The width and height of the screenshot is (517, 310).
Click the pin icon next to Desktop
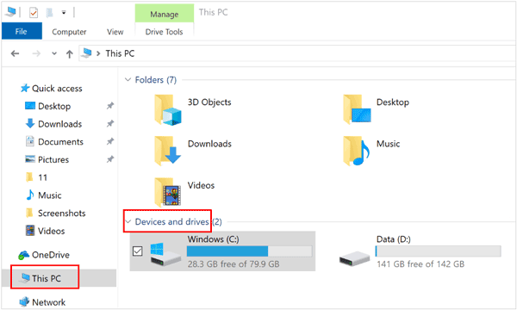(110, 106)
